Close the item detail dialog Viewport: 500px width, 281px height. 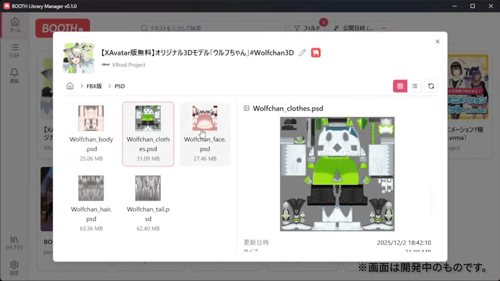coord(437,42)
